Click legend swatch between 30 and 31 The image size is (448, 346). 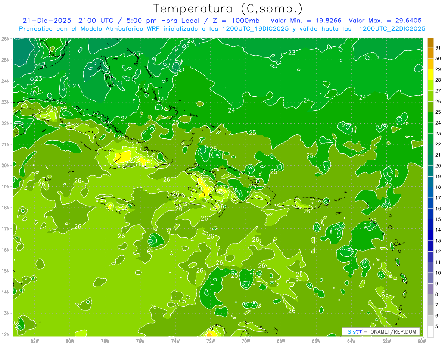coord(431,53)
